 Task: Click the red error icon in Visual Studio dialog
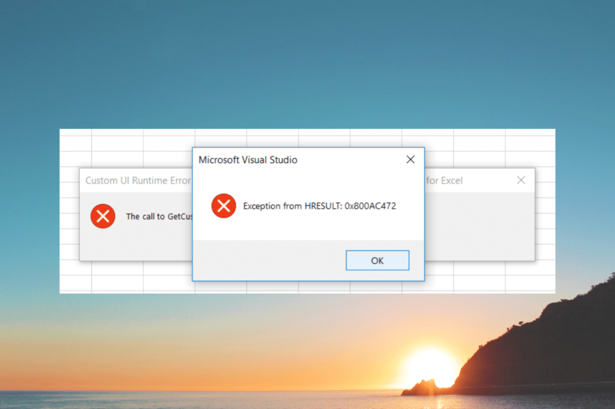coord(224,206)
